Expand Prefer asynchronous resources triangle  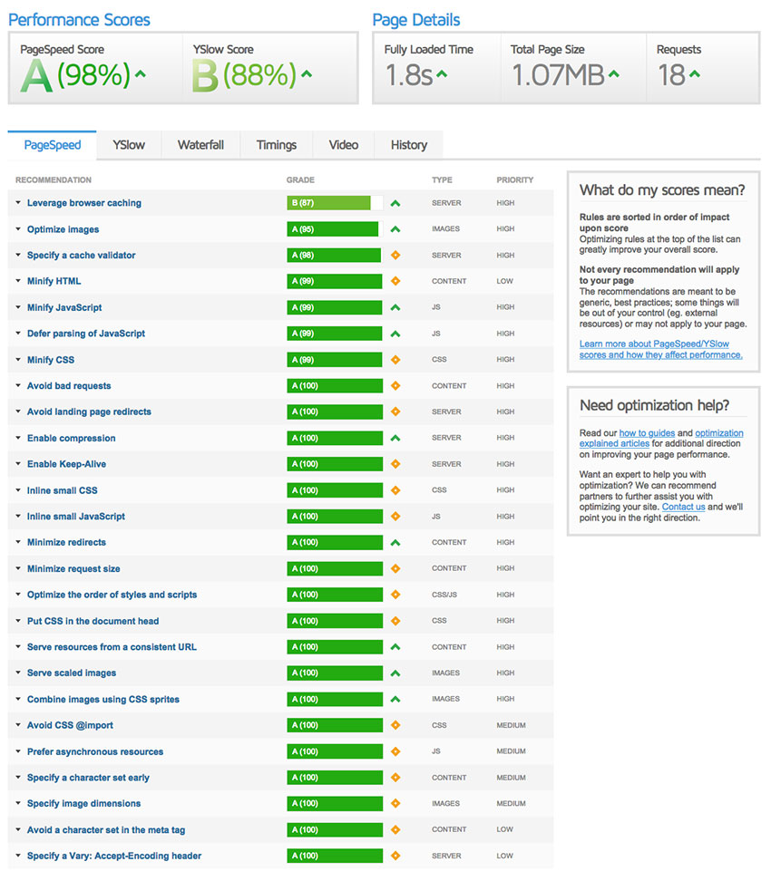tap(18, 751)
